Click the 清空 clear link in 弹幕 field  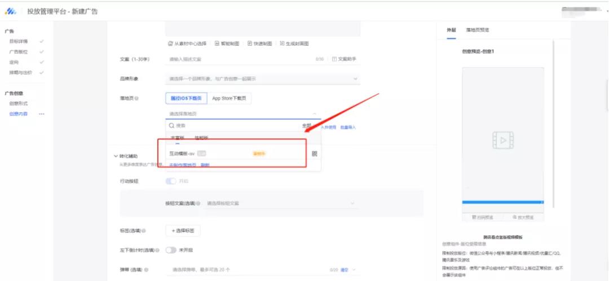pyautogui.click(x=345, y=270)
